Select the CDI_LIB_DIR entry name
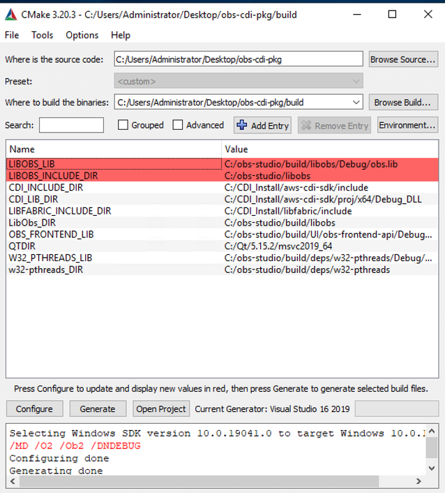445x493 pixels. pos(33,199)
